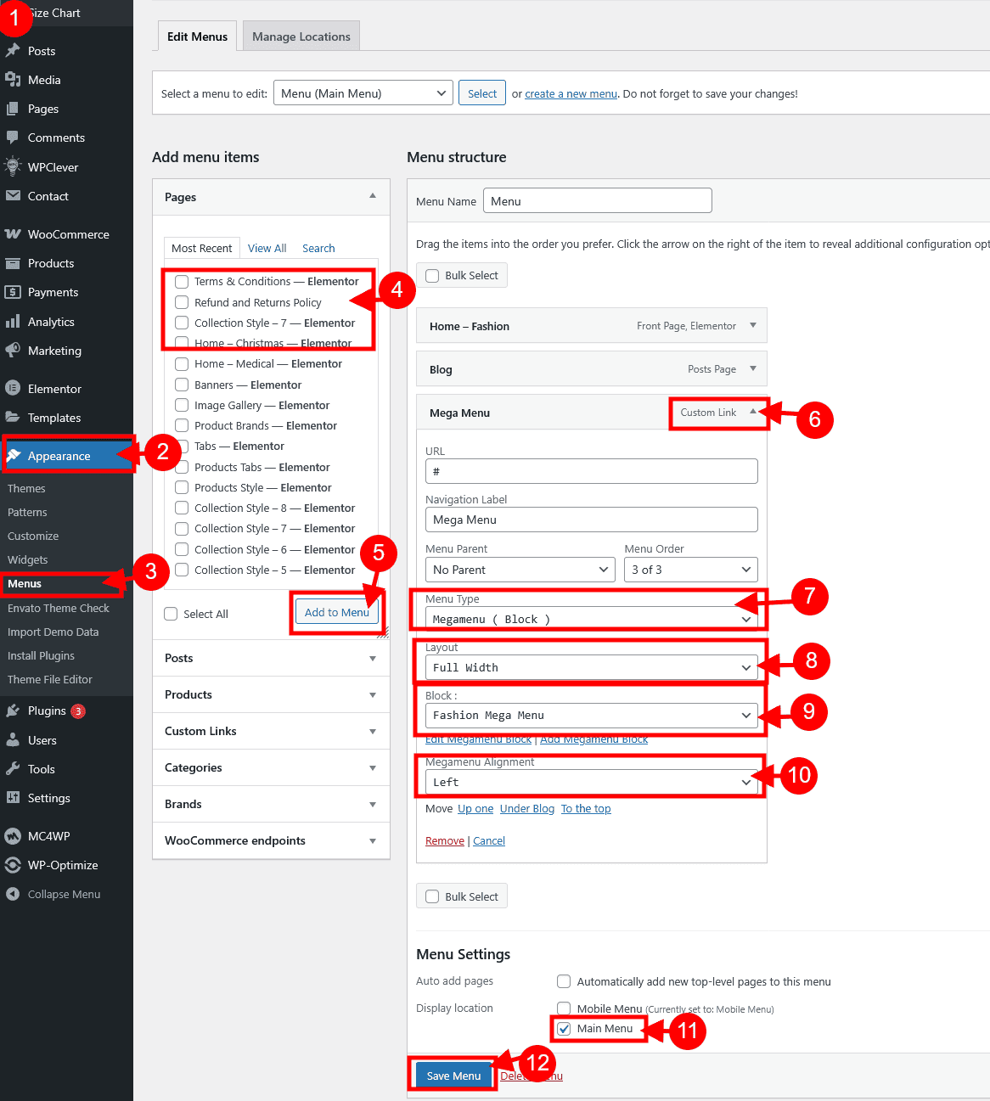Click the Analytics bar chart icon
Screen dimensions: 990x1101
(x=13, y=322)
